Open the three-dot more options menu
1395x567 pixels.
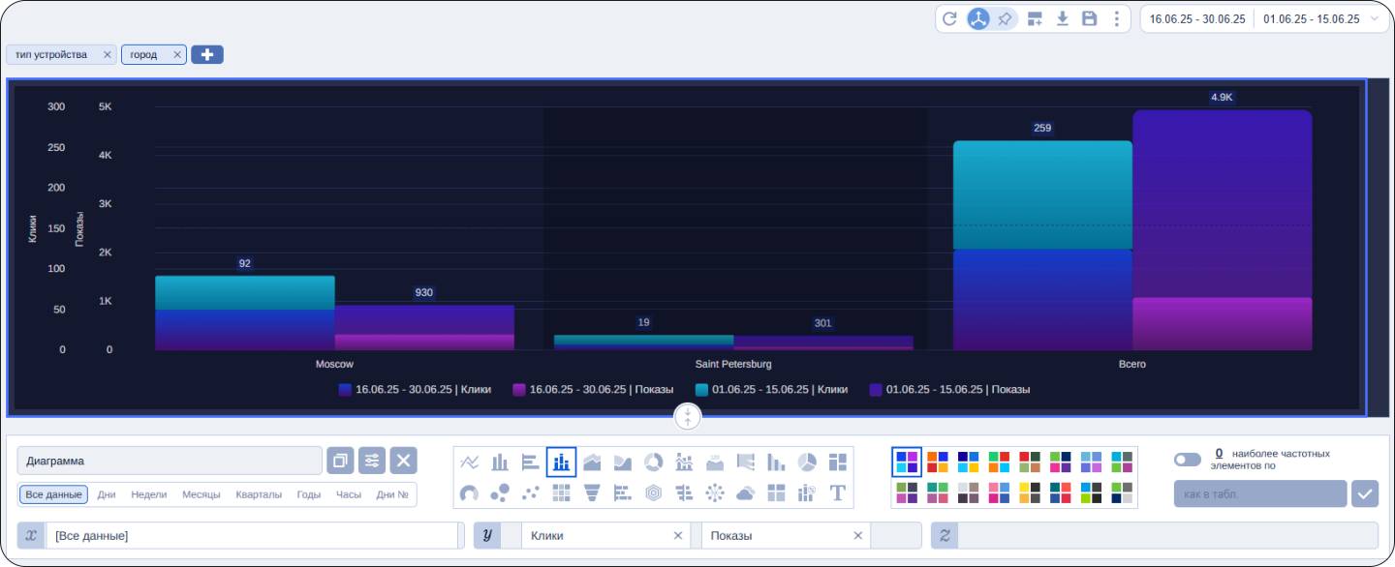coord(1117,18)
